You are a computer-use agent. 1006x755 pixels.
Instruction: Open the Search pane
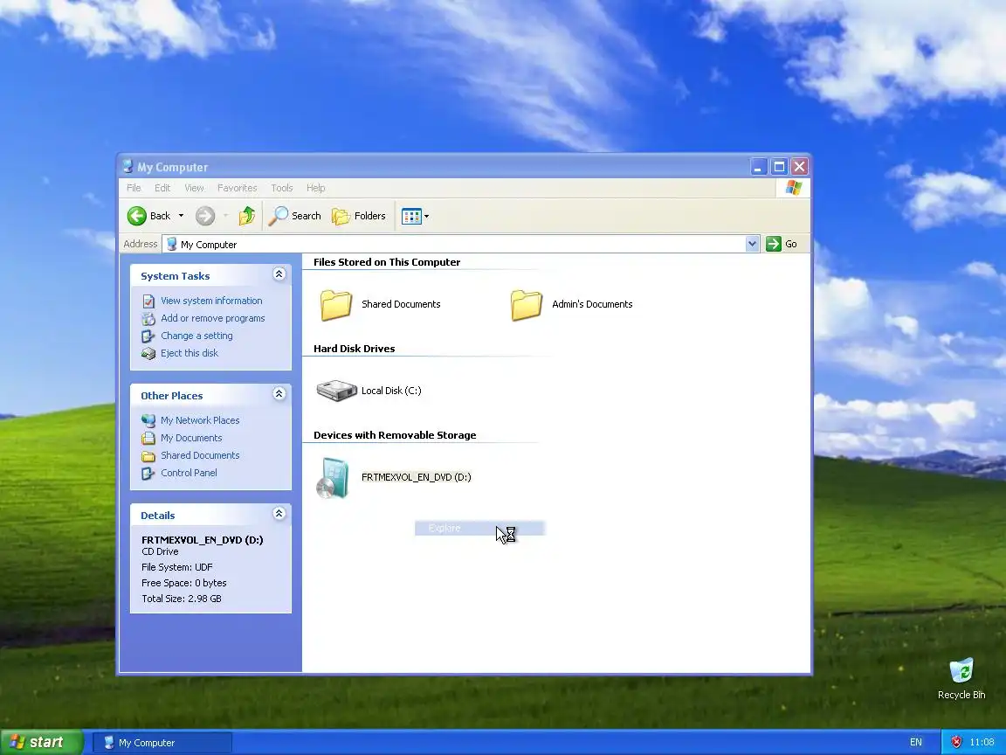(294, 216)
